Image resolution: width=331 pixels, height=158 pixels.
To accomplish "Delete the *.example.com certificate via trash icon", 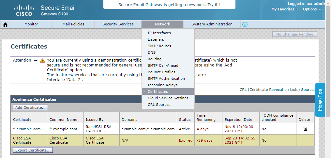I will click(x=305, y=129).
